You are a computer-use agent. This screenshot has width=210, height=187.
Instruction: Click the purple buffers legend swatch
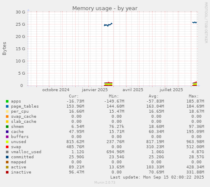pos(7,137)
